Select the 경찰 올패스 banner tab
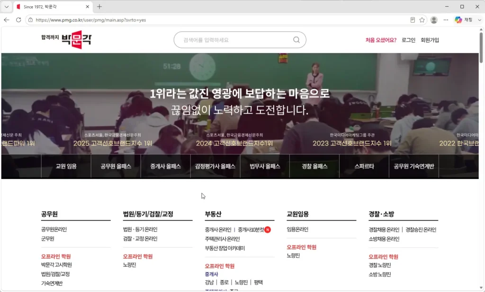Viewport: 485px width, 292px height. 314,166
